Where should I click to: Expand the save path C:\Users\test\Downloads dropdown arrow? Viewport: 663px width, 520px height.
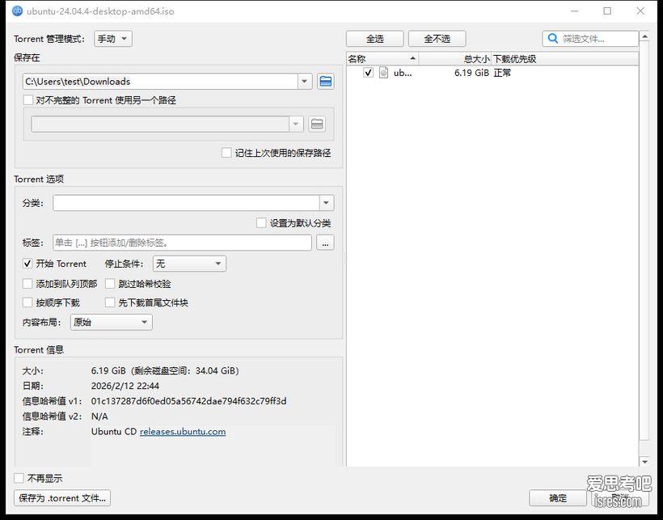pos(305,81)
